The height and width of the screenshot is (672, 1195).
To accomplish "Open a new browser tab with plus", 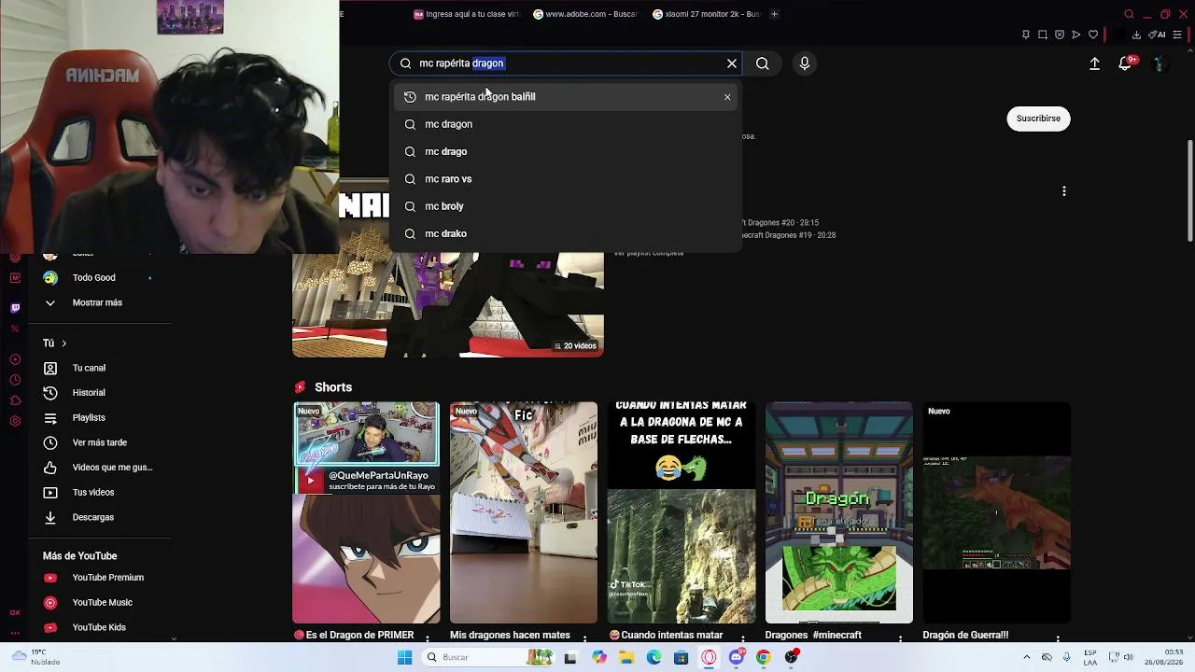I will click(774, 14).
